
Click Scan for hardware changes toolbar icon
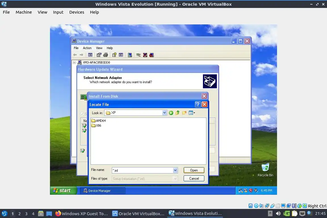click(x=130, y=55)
